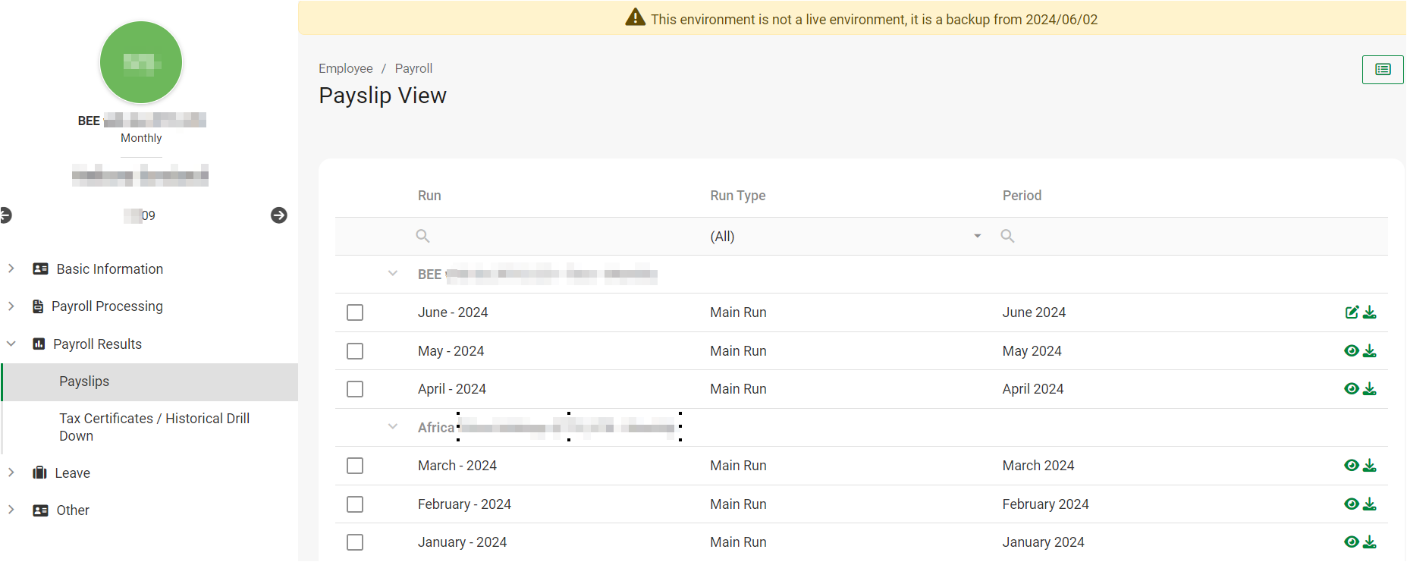Download the April 2024 payslip
This screenshot has height=562, width=1407.
click(1370, 389)
